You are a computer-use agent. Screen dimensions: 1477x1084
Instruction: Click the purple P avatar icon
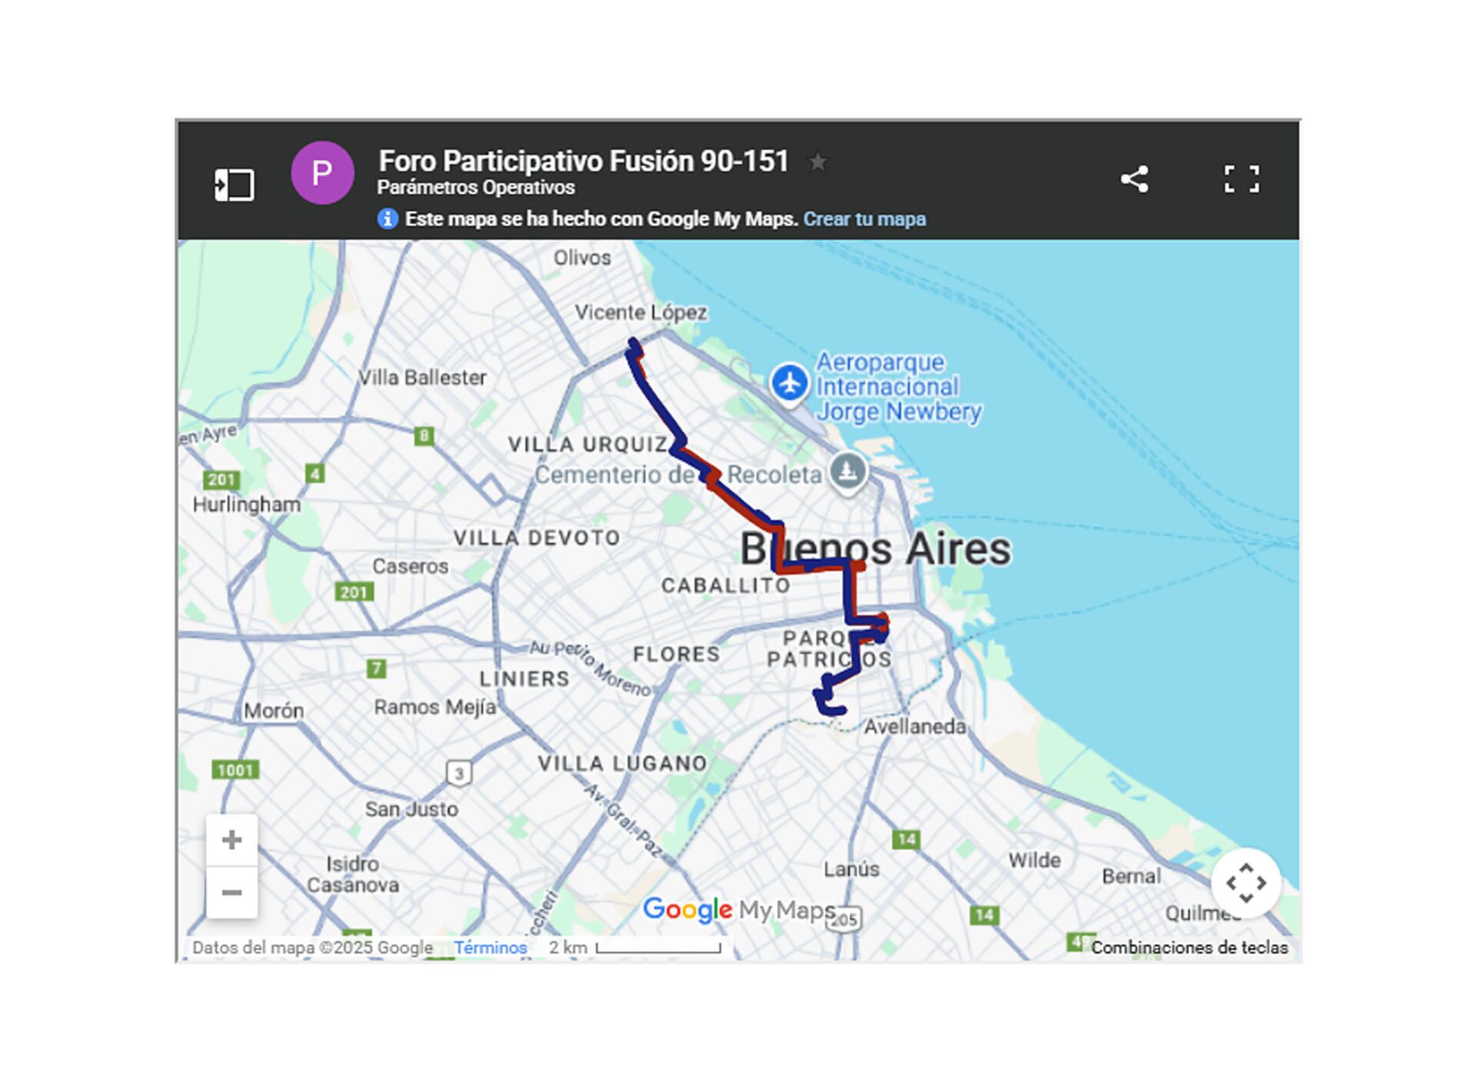point(322,173)
